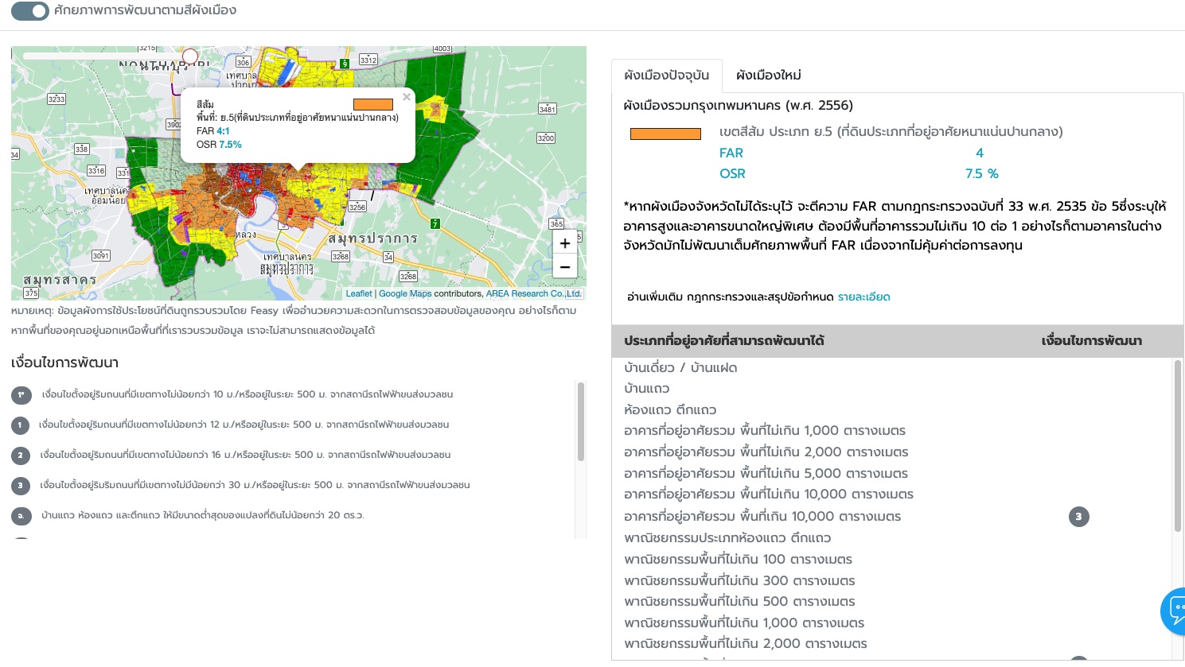Close the map popup for สีส้ม

point(407,97)
